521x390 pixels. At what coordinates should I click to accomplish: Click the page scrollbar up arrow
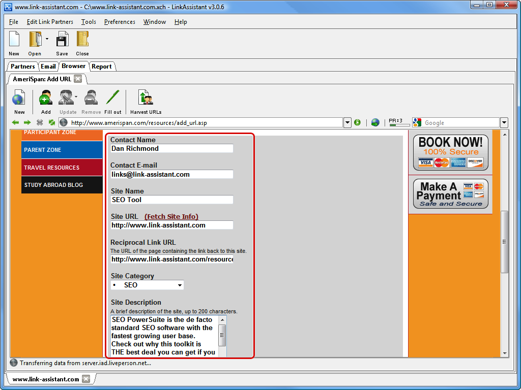505,135
